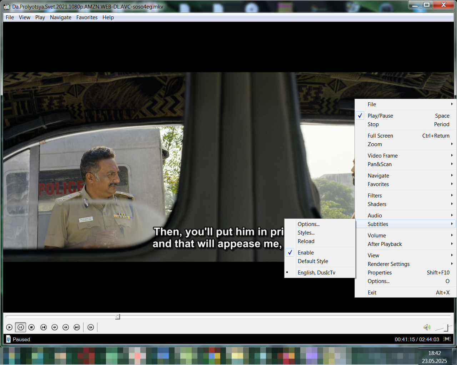The width and height of the screenshot is (457, 365).
Task: Advance one frame with the Step button
Action: 91,327
